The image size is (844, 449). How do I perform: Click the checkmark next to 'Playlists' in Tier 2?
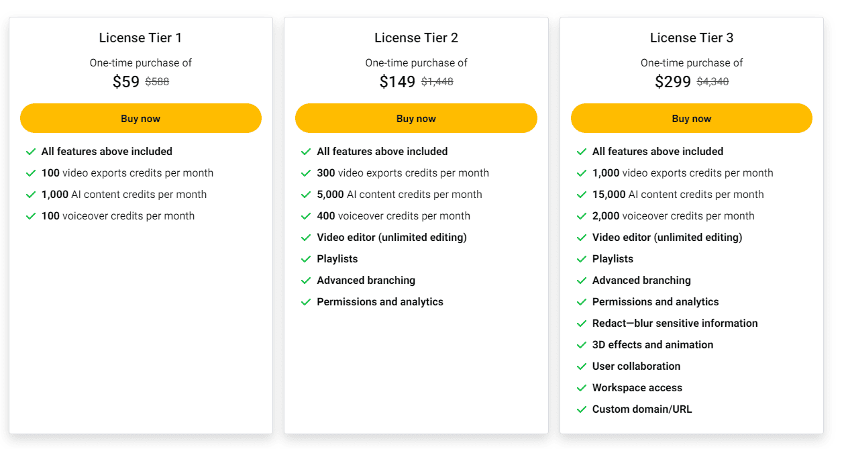pyautogui.click(x=307, y=258)
